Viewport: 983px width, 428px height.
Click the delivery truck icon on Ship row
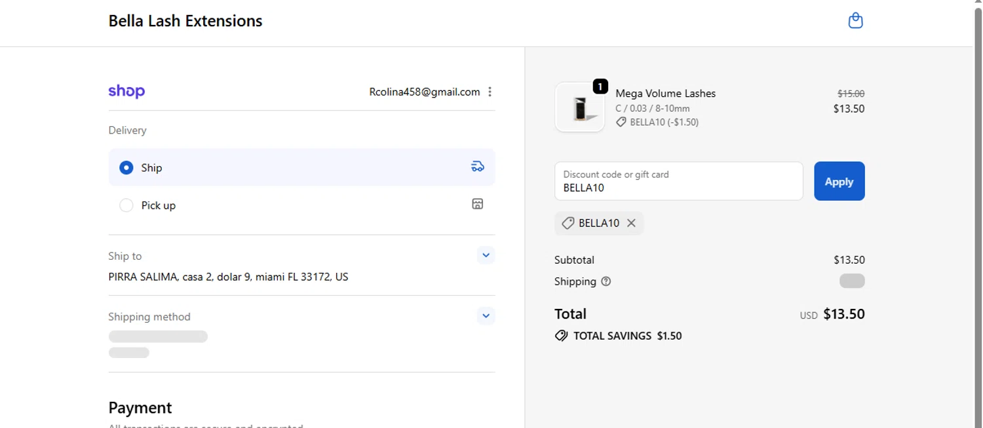[478, 166]
